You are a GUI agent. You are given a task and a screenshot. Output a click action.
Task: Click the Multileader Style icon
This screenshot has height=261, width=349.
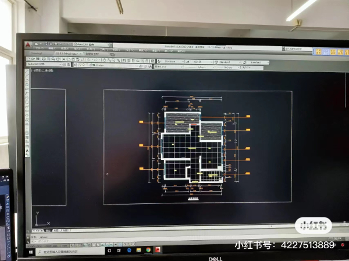pyautogui.click(x=244, y=62)
